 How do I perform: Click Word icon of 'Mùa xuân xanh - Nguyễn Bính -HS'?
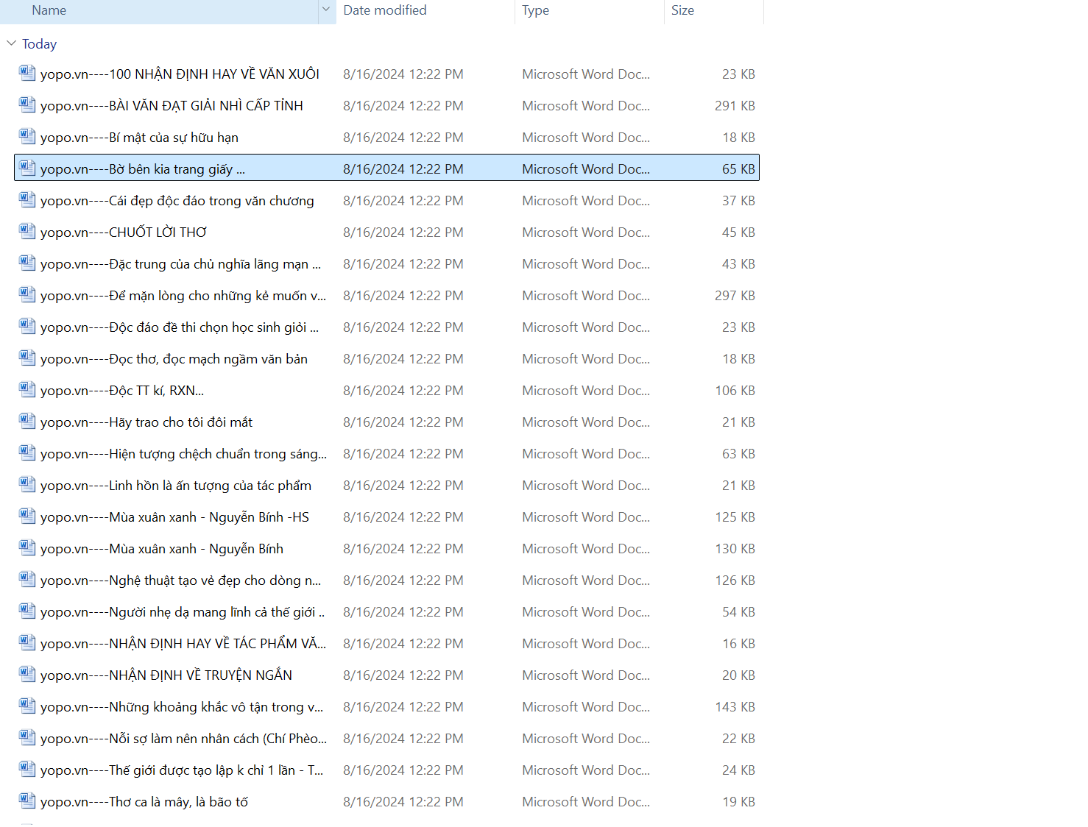[27, 516]
